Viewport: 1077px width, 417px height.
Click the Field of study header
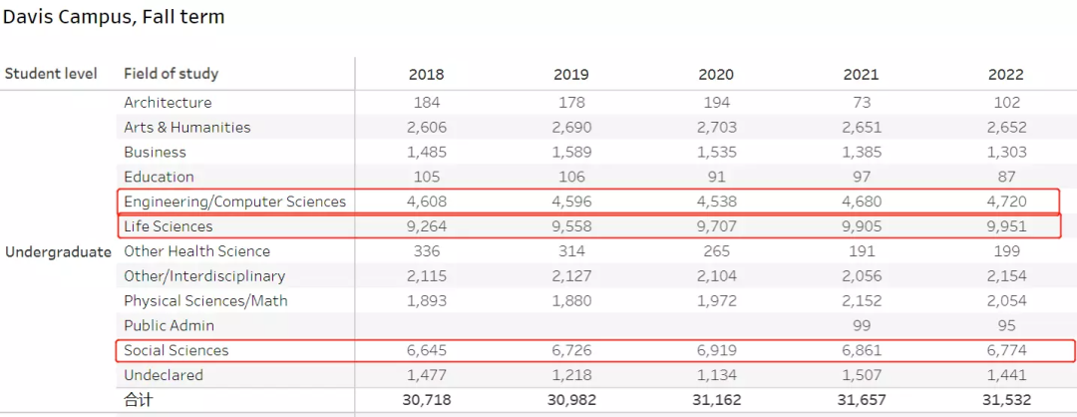[171, 73]
